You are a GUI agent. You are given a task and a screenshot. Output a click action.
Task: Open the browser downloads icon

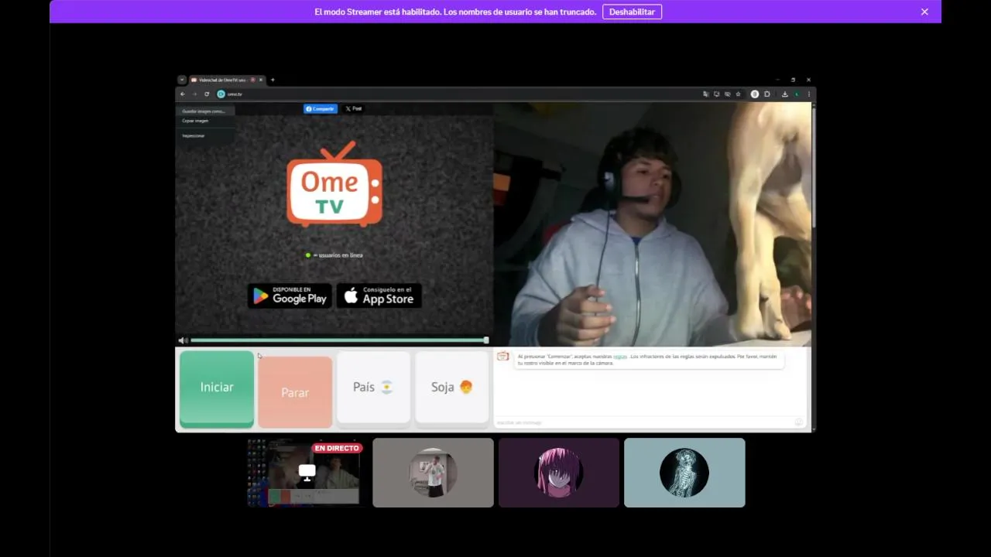click(784, 94)
